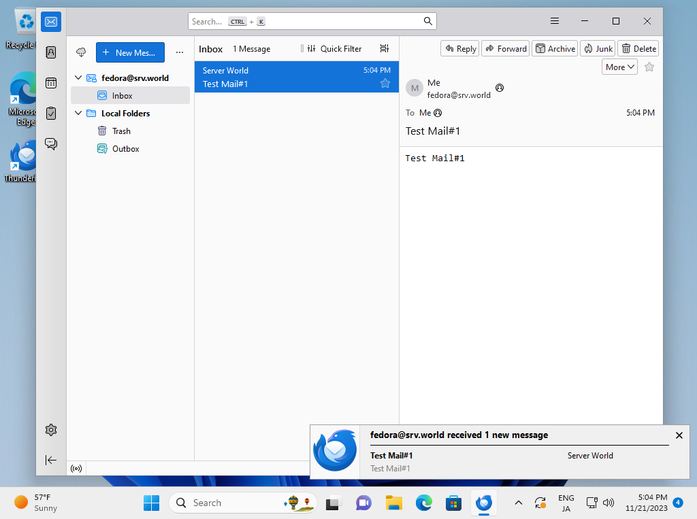Open the Thunderbird hamburger app menu
Image resolution: width=697 pixels, height=519 pixels.
(554, 21)
